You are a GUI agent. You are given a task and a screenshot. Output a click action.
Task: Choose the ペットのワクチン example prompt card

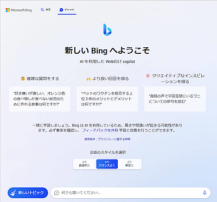pos(107,99)
